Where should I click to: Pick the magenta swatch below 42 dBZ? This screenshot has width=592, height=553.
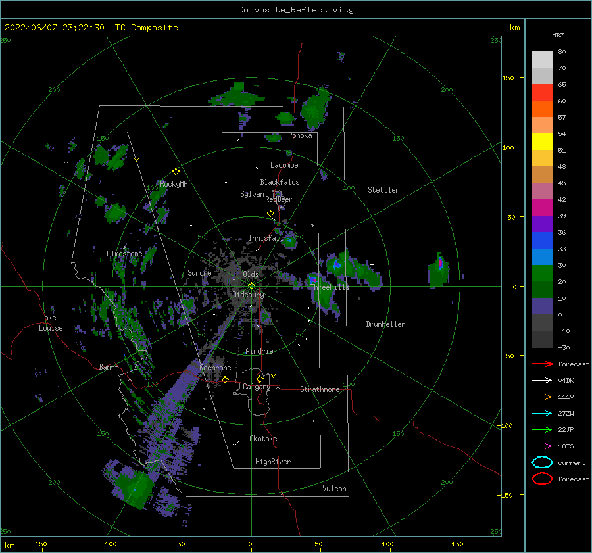click(542, 208)
